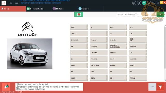Expand the JUMPER model chevron

[x=126, y=65]
